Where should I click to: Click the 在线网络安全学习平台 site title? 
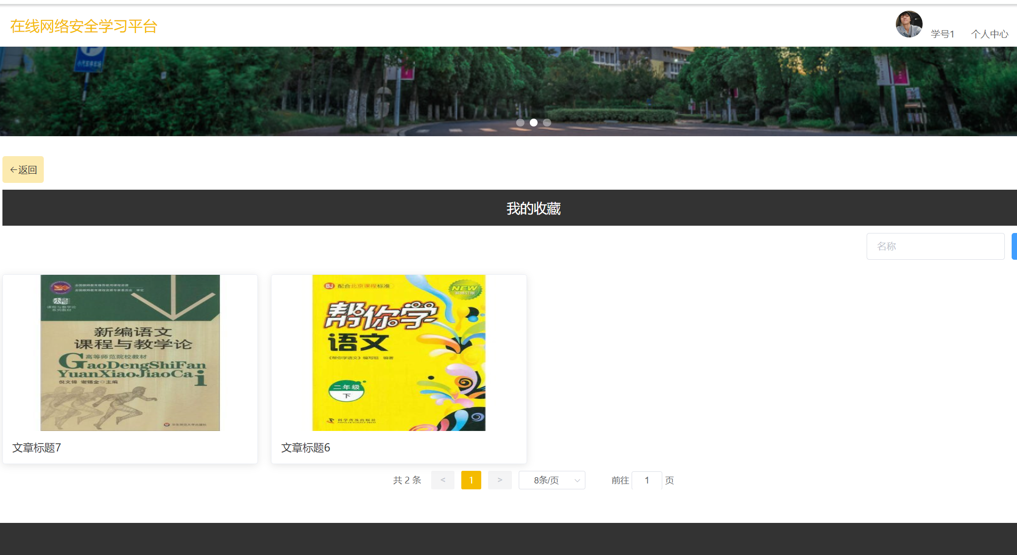point(84,26)
